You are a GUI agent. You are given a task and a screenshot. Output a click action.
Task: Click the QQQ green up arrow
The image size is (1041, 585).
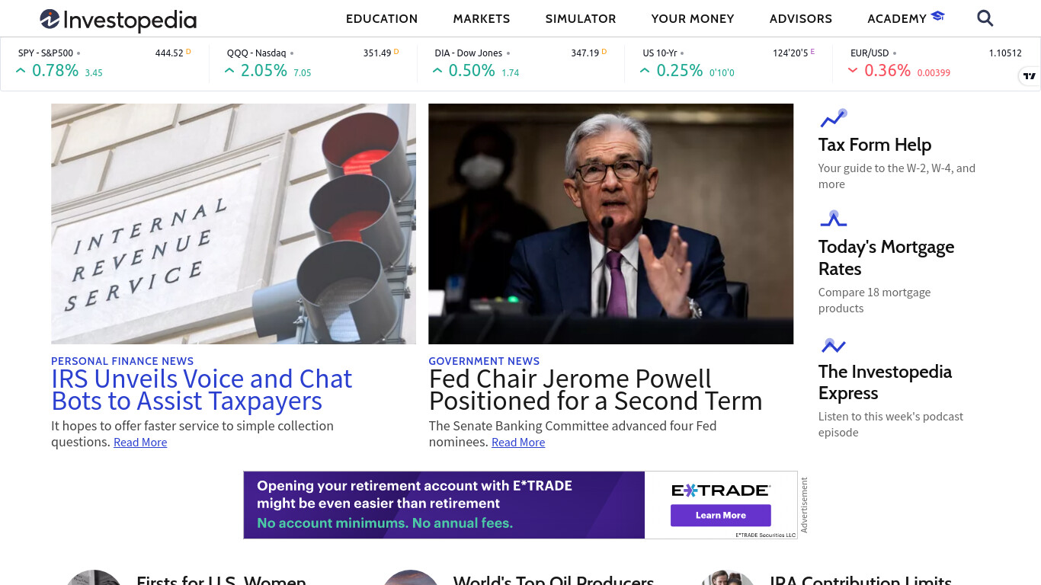coord(229,71)
